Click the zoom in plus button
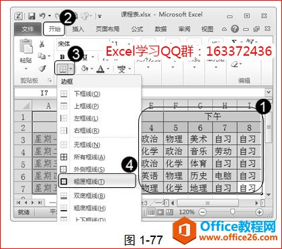The height and width of the screenshot is (249, 282). click(x=259, y=212)
